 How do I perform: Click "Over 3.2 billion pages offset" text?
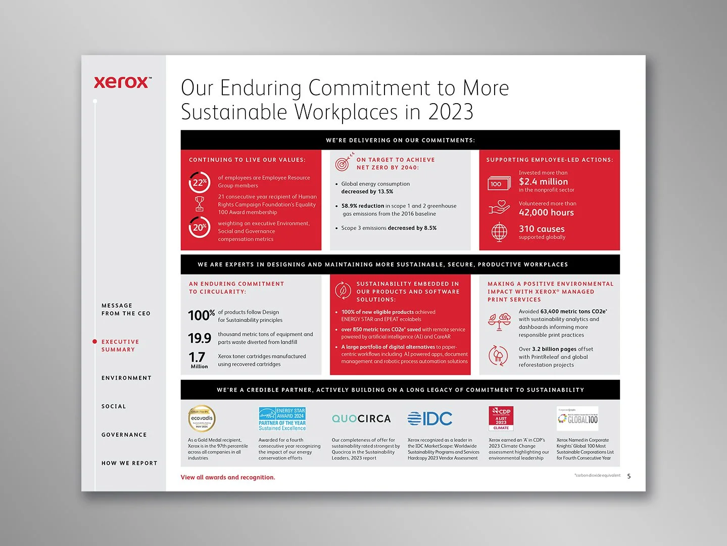point(556,357)
